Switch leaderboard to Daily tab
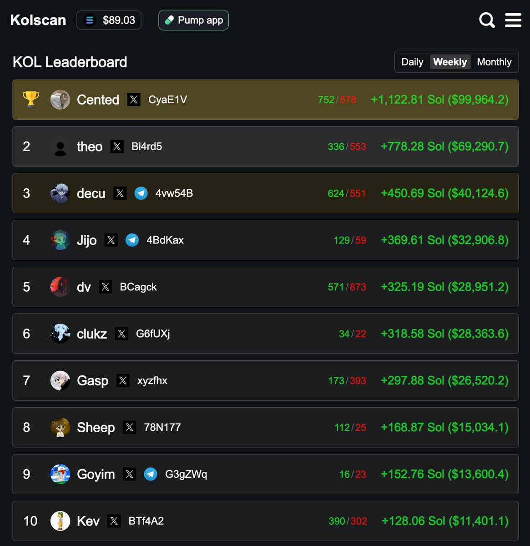Screen dimensions: 530x546 click(x=412, y=62)
